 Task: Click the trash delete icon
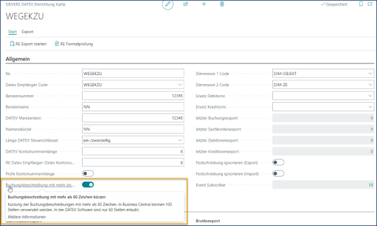(x=222, y=4)
